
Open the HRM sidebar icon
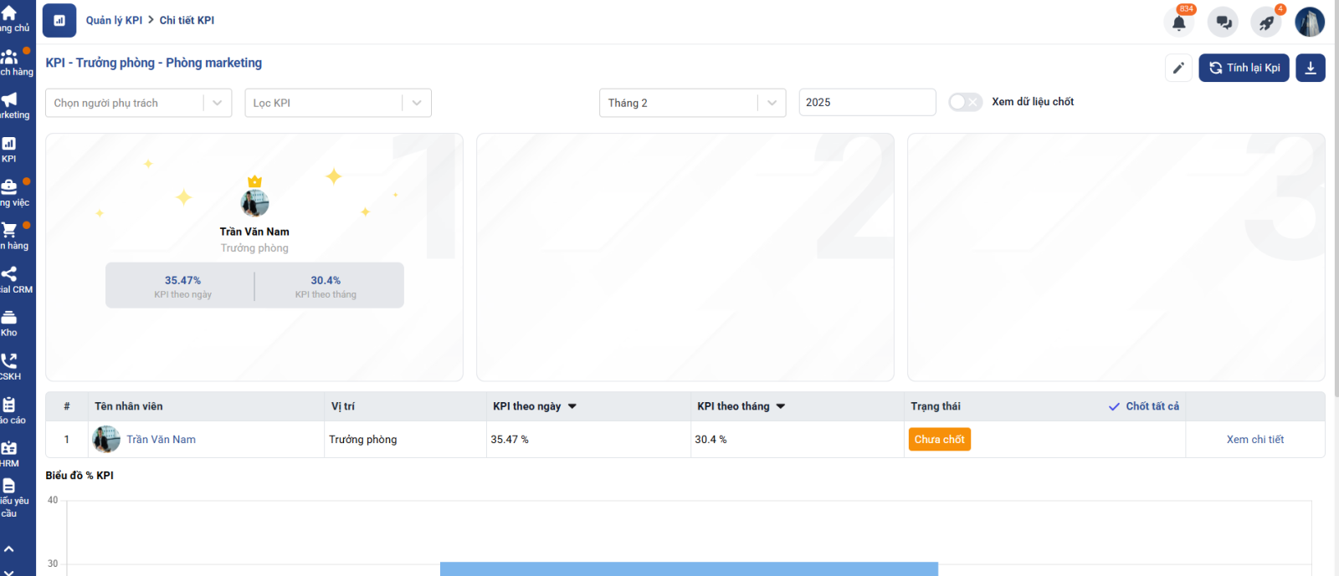click(x=9, y=453)
